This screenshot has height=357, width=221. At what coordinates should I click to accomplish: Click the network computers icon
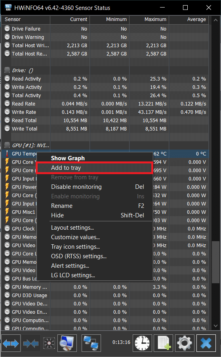click(x=91, y=343)
